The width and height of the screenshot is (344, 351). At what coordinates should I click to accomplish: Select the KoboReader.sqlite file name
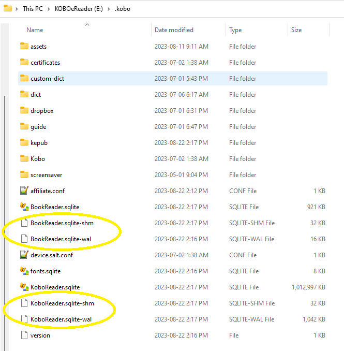click(x=55, y=287)
